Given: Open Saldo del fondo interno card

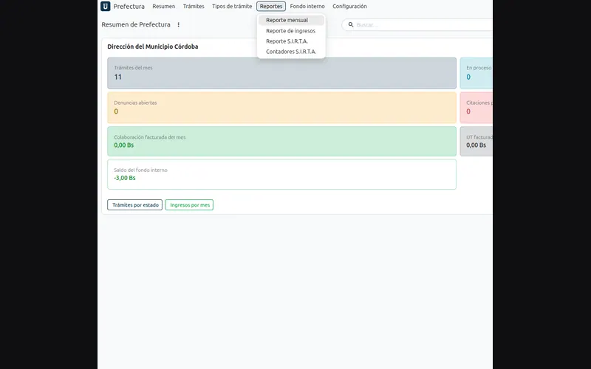Looking at the screenshot, I should [281, 174].
